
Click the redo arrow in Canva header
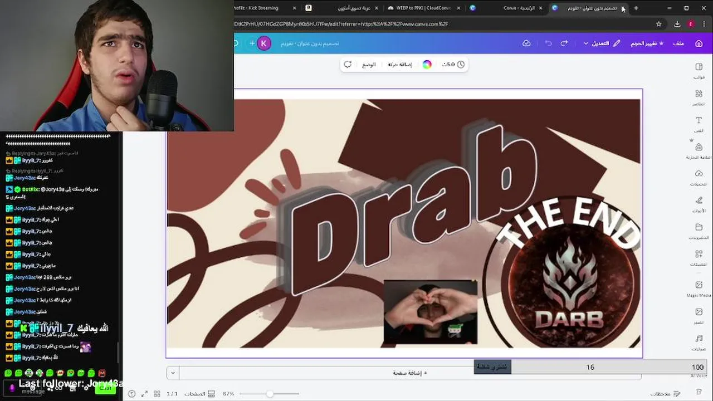(x=564, y=43)
